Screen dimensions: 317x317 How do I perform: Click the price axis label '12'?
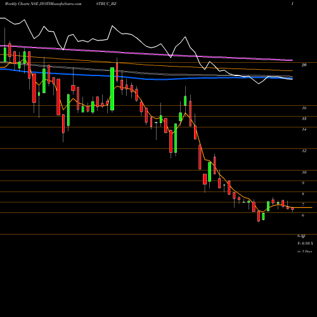tap(304, 151)
